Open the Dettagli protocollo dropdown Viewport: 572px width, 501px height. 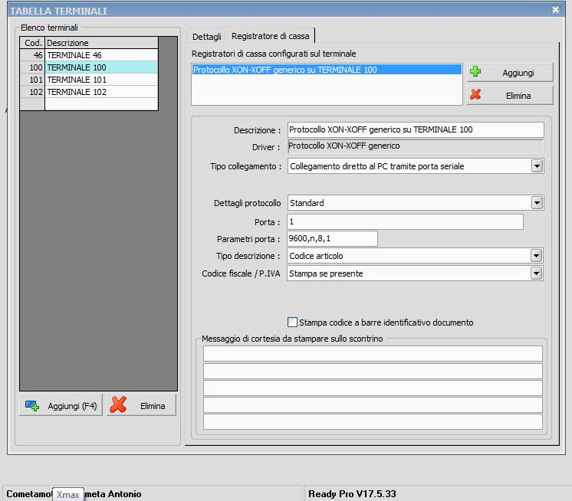(537, 203)
